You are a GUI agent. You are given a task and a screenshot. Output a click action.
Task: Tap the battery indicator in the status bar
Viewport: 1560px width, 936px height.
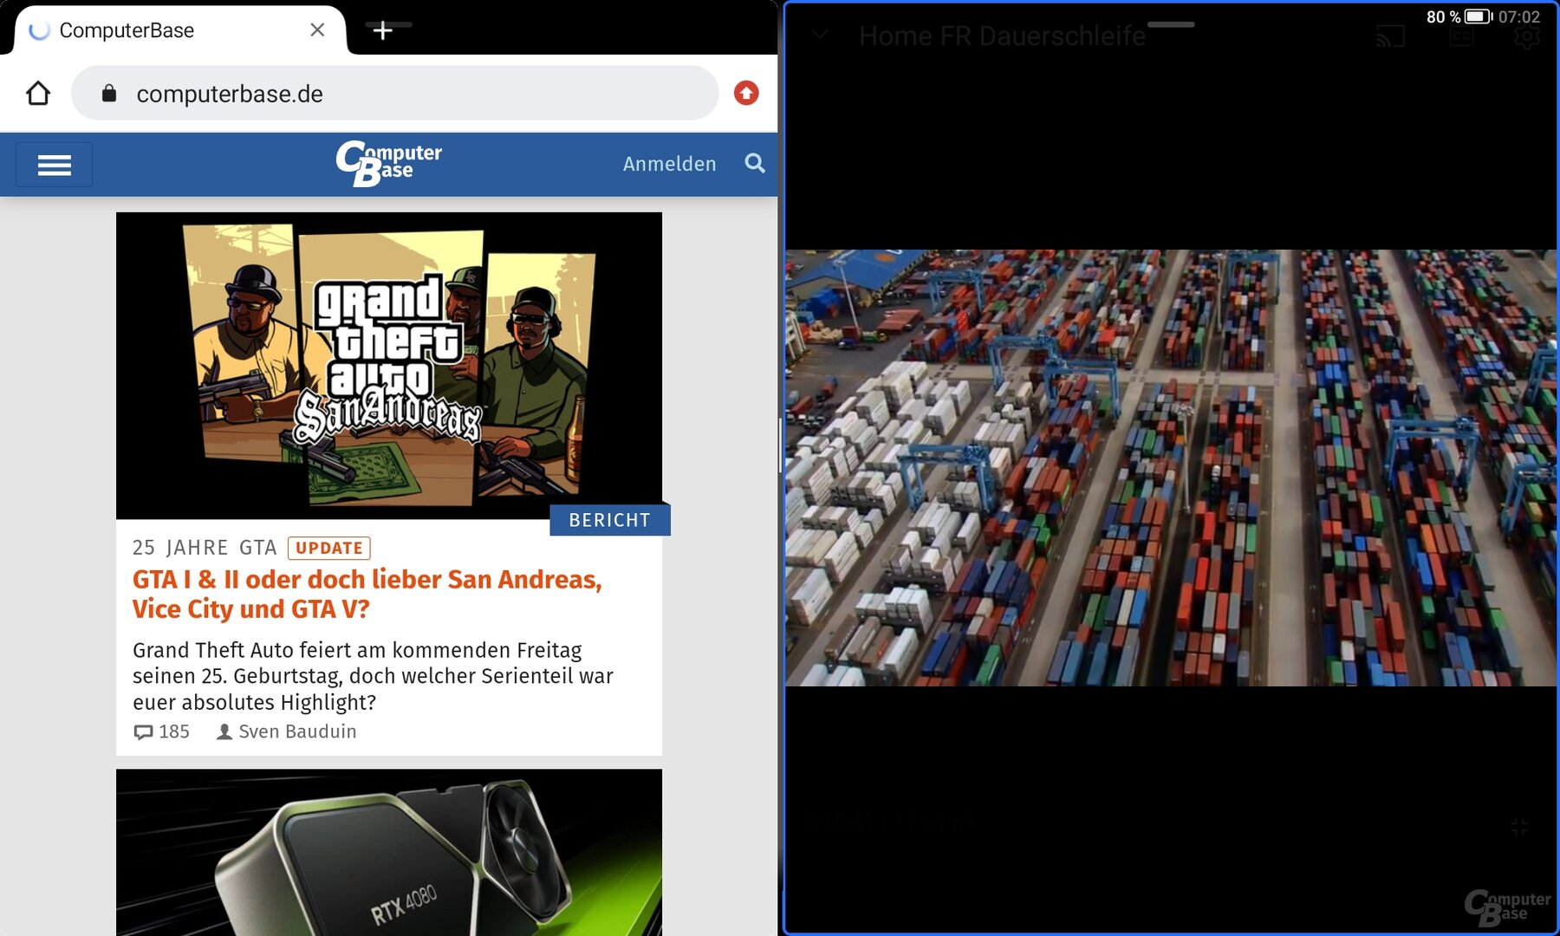point(1479,16)
